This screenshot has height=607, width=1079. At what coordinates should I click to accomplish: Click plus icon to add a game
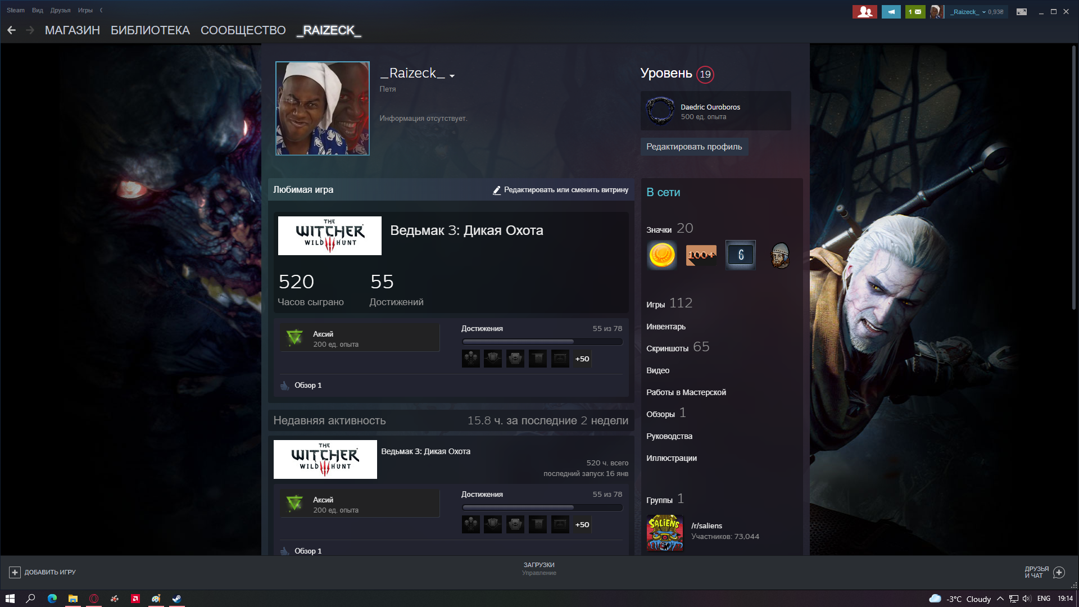pyautogui.click(x=15, y=572)
